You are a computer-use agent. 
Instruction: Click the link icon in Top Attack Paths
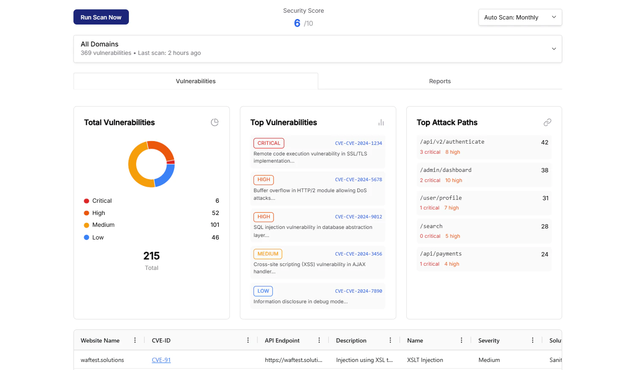point(547,122)
